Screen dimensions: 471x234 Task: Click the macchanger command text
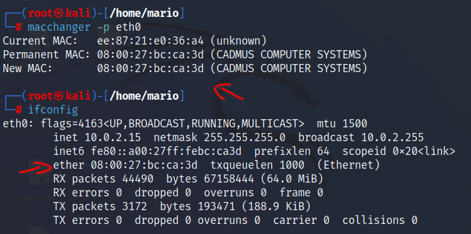tap(59, 27)
